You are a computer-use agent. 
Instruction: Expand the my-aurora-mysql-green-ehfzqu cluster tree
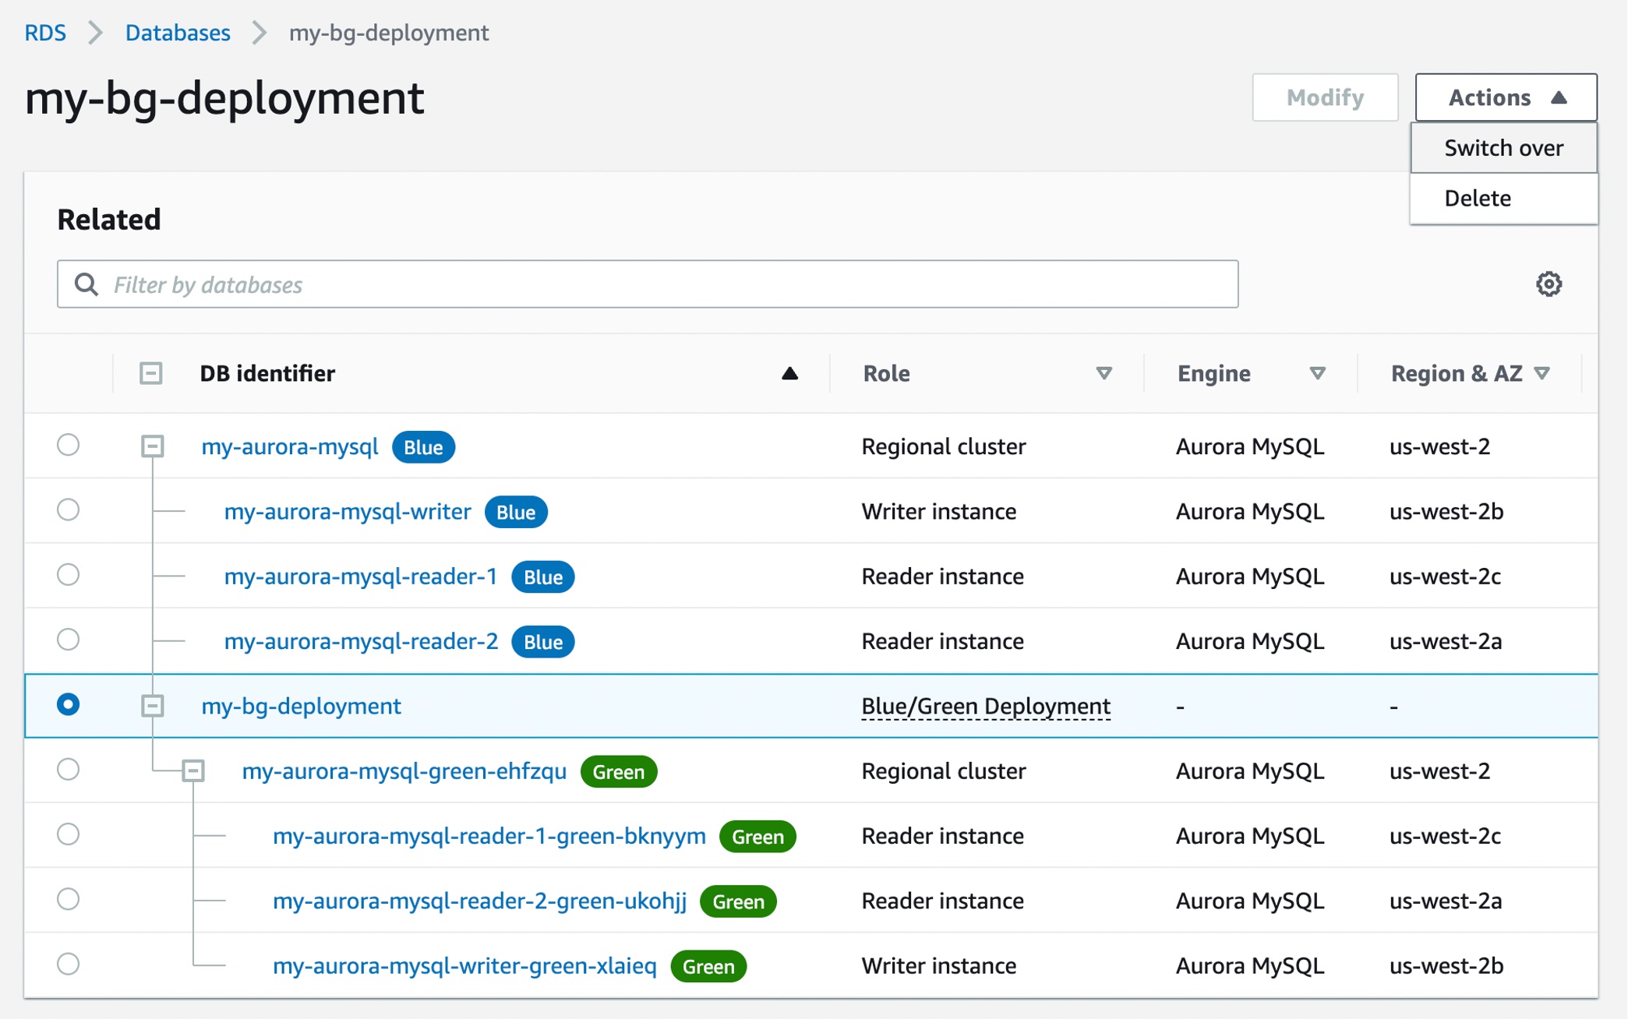(190, 769)
